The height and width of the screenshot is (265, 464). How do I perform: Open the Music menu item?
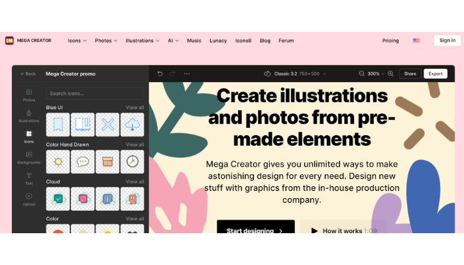pos(194,40)
